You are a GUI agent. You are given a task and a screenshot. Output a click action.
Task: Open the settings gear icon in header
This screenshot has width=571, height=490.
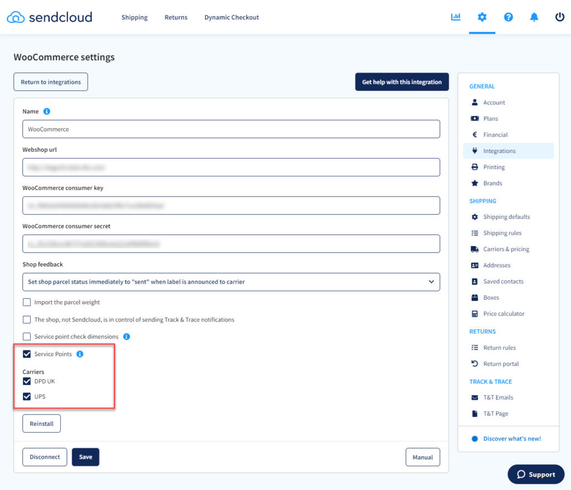tap(482, 17)
